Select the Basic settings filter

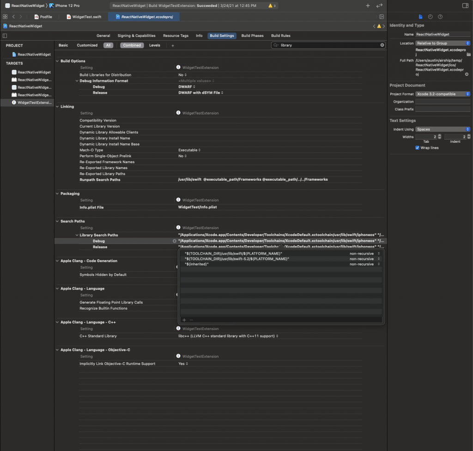[x=63, y=45]
